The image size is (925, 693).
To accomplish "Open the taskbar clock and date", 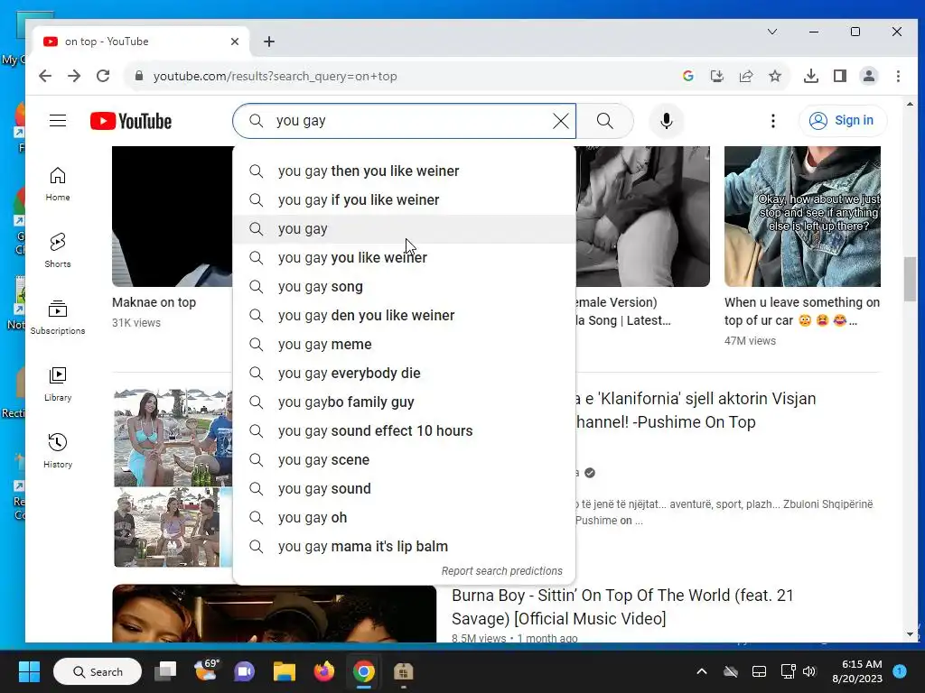I will (x=857, y=671).
